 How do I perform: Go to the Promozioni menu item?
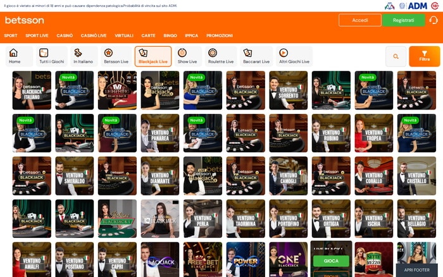tap(220, 35)
